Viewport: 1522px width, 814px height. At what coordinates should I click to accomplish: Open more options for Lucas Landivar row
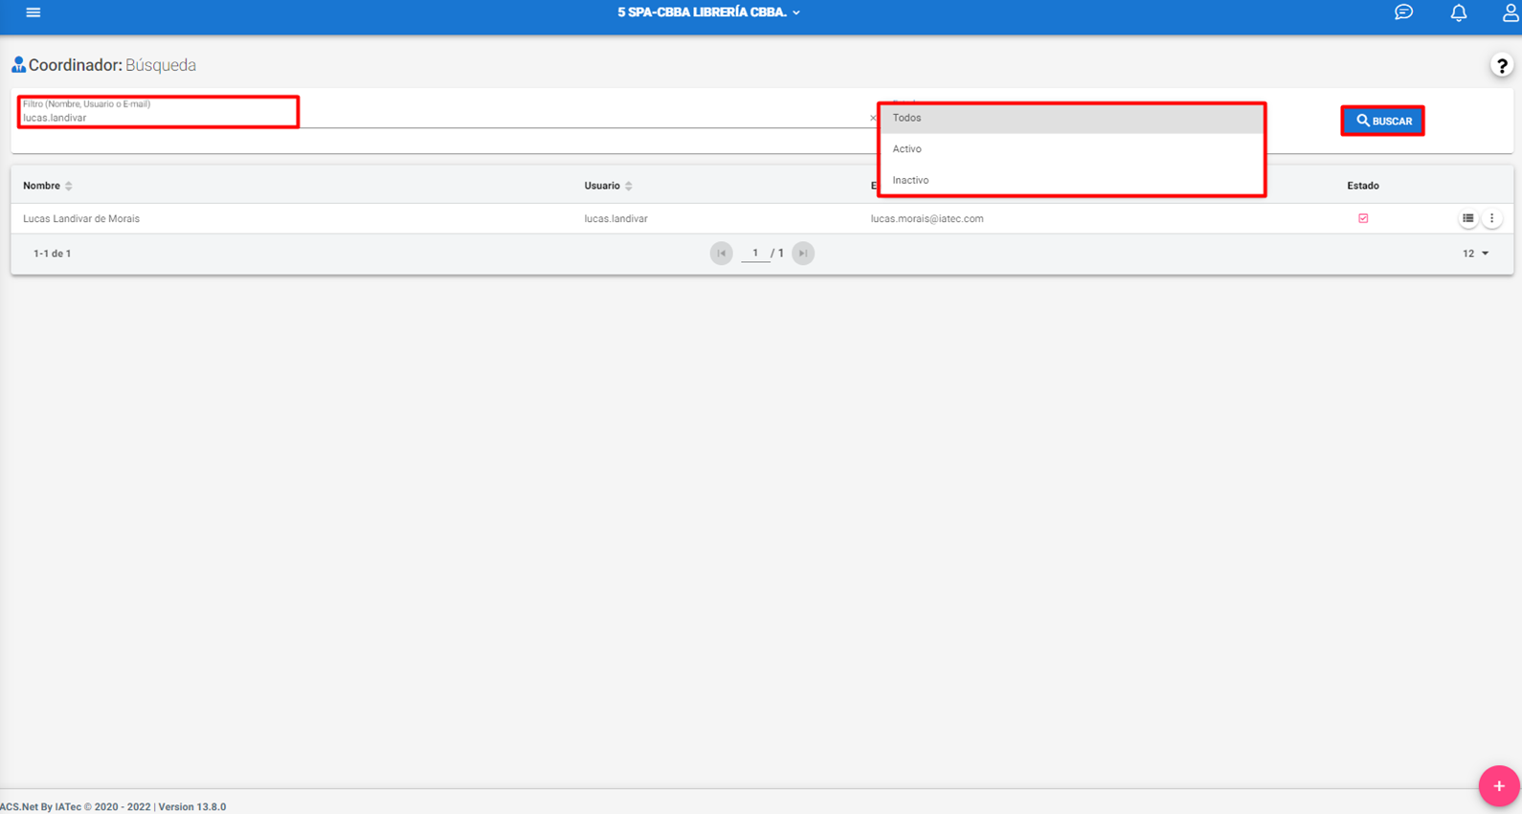[1491, 218]
